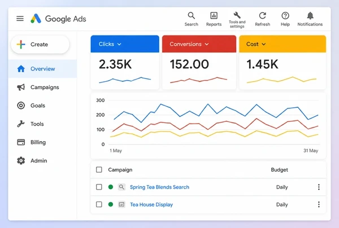Click the Create button
Viewport: 339px width, 228px height.
pyautogui.click(x=40, y=45)
